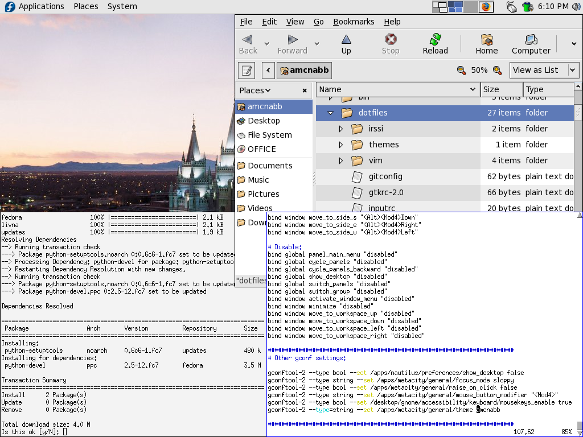The image size is (583, 437).
Task: Click the Fedora logo in the top panel
Action: click(10, 6)
